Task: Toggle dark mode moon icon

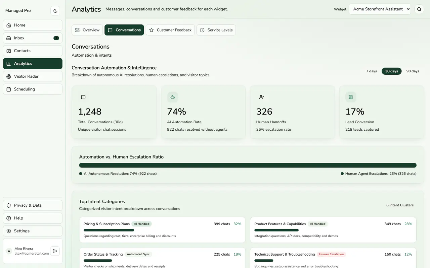Action: (55, 11)
